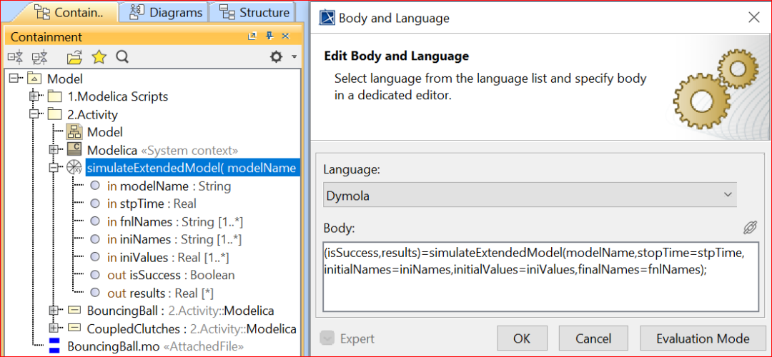772x357 pixels.
Task: Click the Evaluation Mode button
Action: [x=702, y=338]
